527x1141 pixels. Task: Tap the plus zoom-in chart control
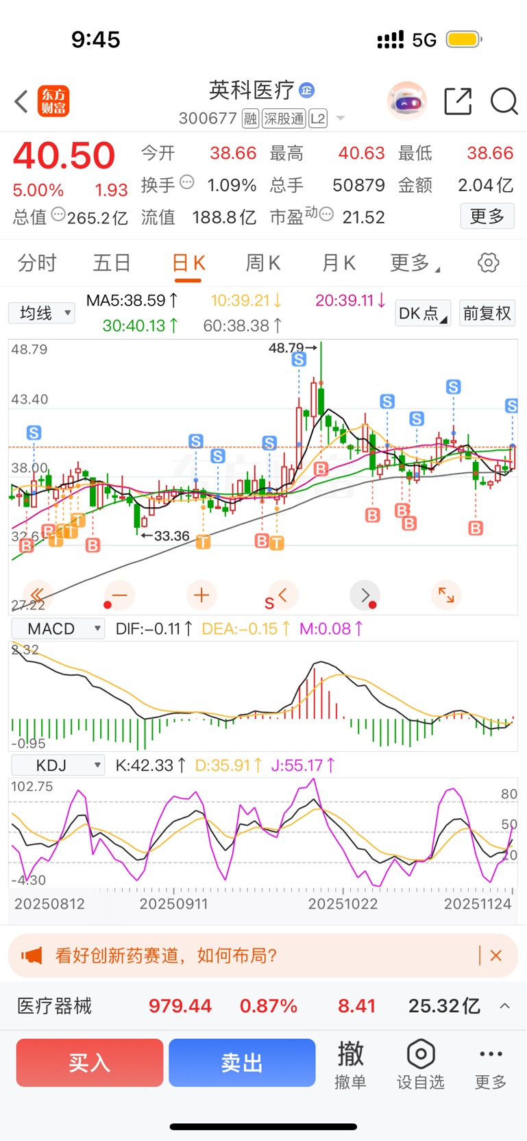click(x=201, y=595)
